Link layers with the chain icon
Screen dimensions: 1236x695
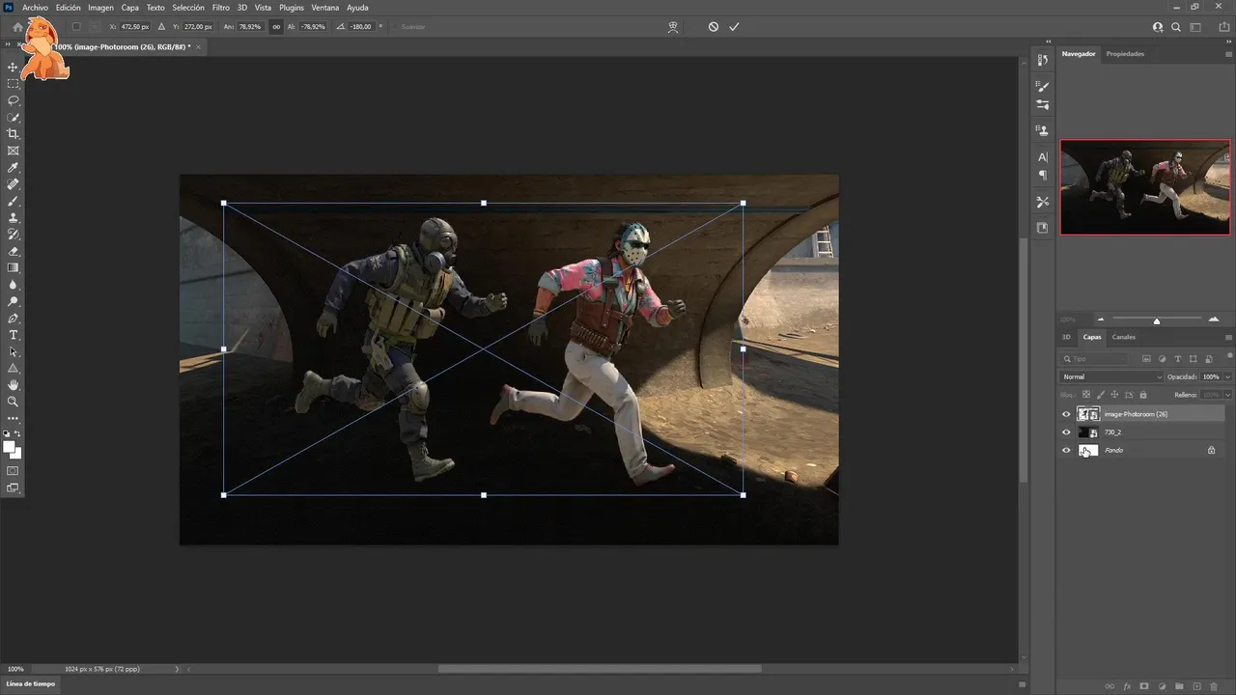(1110, 686)
